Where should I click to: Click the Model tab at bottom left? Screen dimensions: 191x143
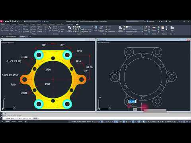point(8,122)
